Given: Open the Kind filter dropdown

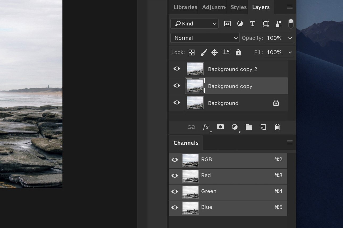Looking at the screenshot, I should pos(194,24).
